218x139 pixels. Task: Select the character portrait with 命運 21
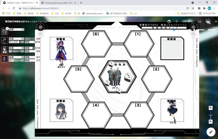click(x=4, y=40)
